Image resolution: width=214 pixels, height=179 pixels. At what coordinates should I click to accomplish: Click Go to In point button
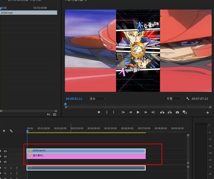pyautogui.click(x=123, y=112)
